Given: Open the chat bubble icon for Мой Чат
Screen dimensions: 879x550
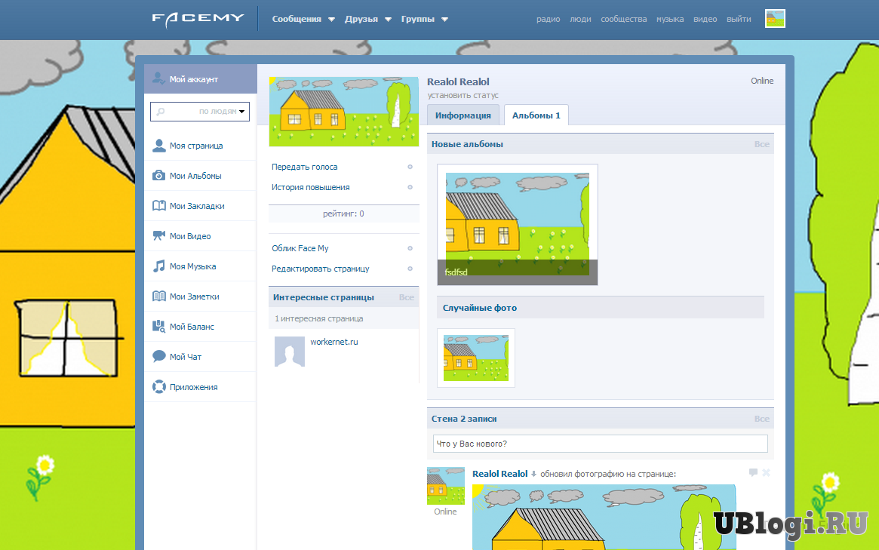Looking at the screenshot, I should 159,357.
